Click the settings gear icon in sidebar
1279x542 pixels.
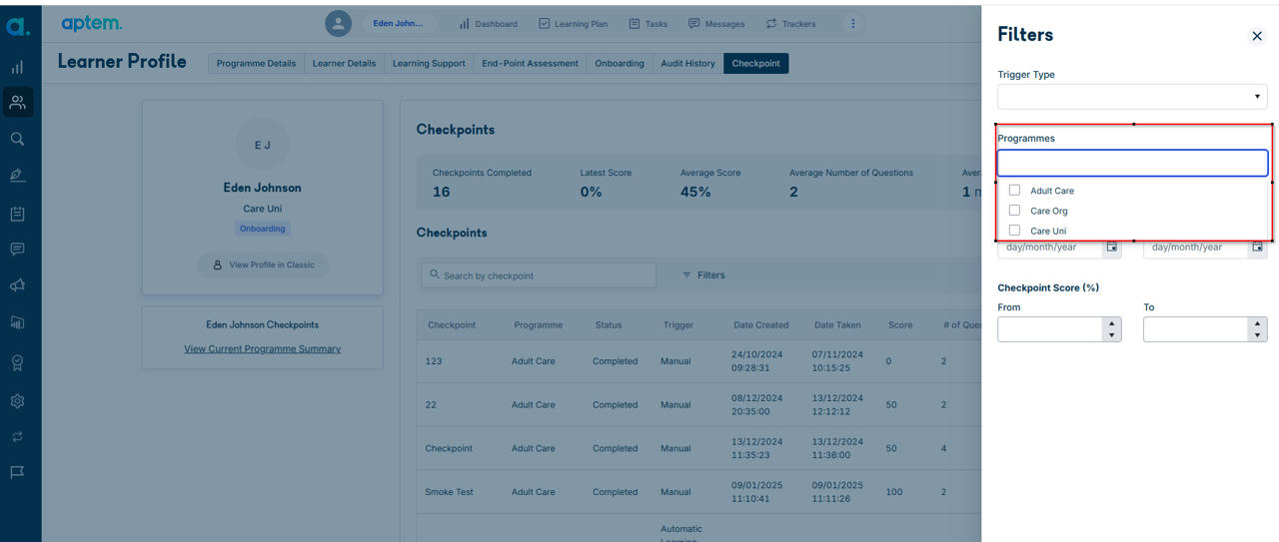17,401
